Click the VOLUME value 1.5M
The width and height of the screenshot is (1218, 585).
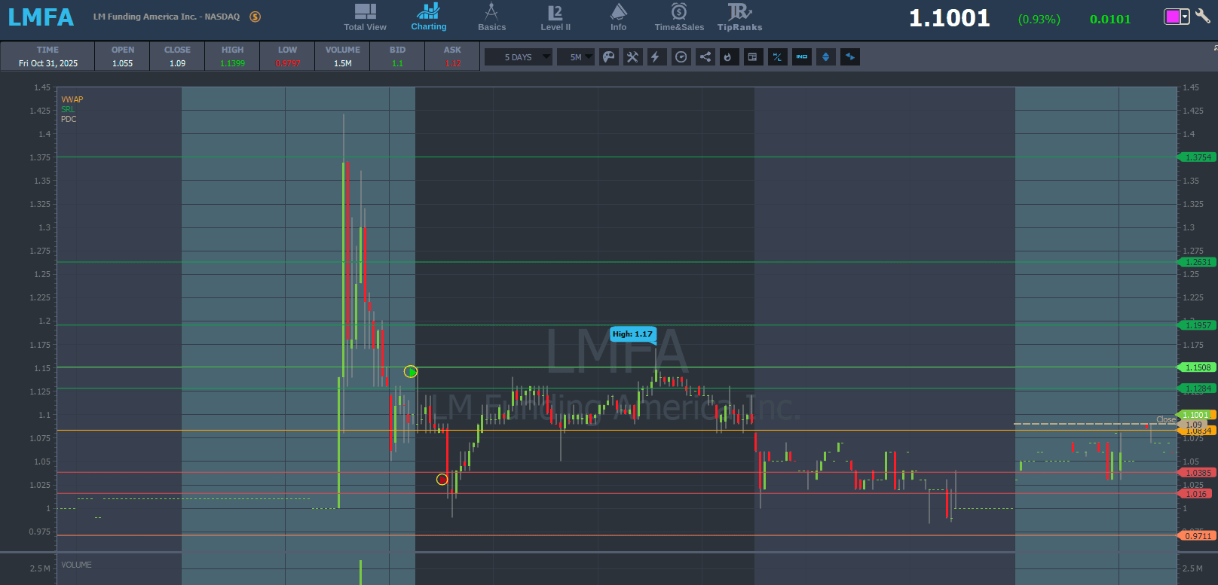[343, 63]
